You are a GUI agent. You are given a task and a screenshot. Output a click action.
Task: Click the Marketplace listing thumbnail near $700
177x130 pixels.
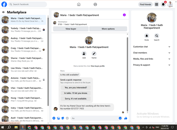55,23
